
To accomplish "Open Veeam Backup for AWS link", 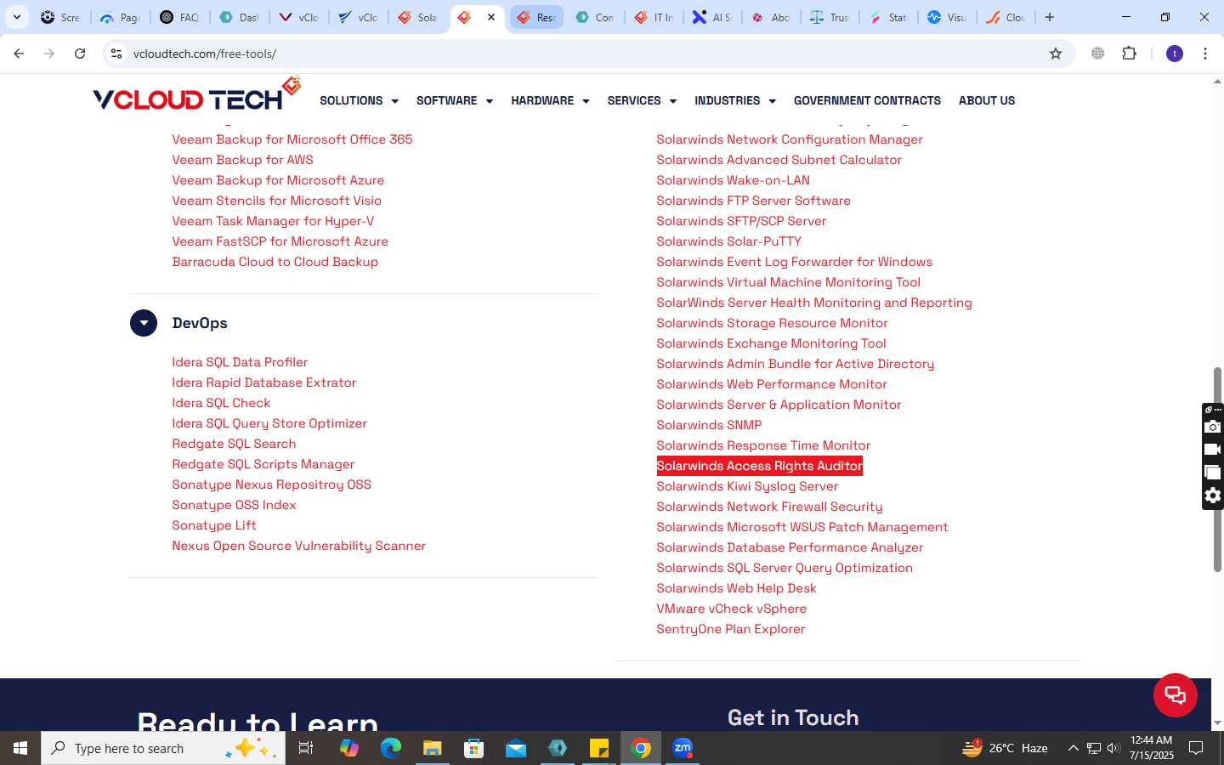I will click(x=242, y=160).
